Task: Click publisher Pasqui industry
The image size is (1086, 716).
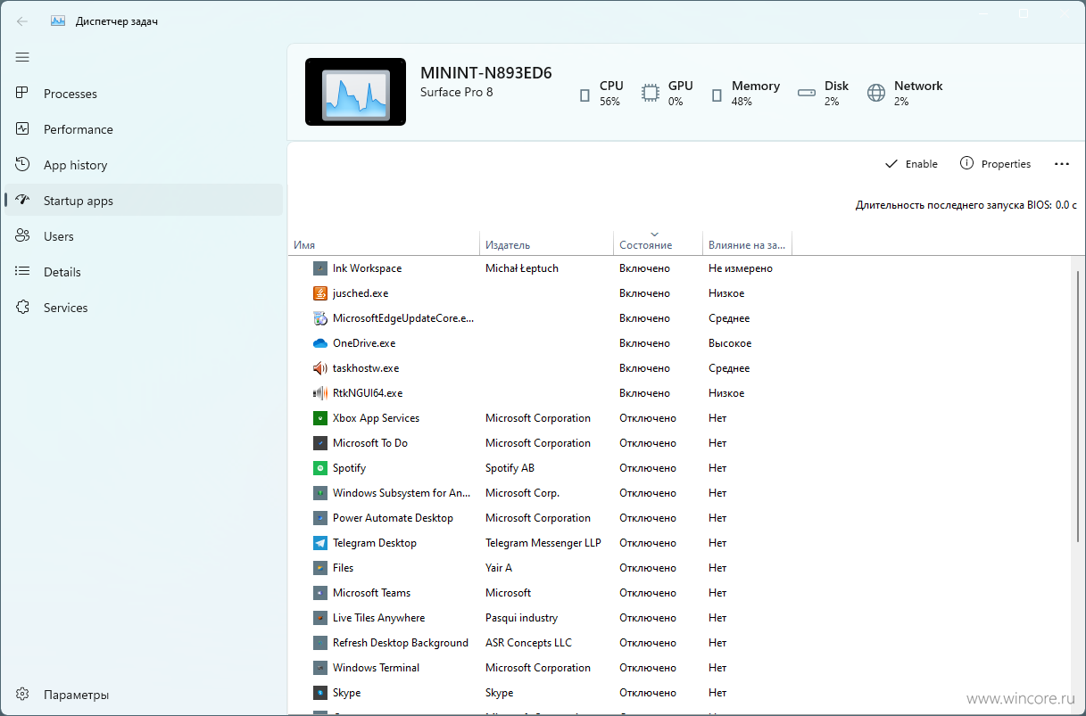Action: tap(521, 618)
